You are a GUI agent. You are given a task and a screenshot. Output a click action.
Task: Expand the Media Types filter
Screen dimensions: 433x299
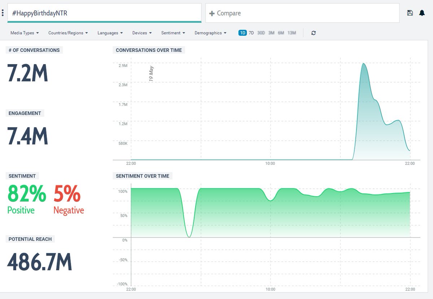tap(25, 33)
